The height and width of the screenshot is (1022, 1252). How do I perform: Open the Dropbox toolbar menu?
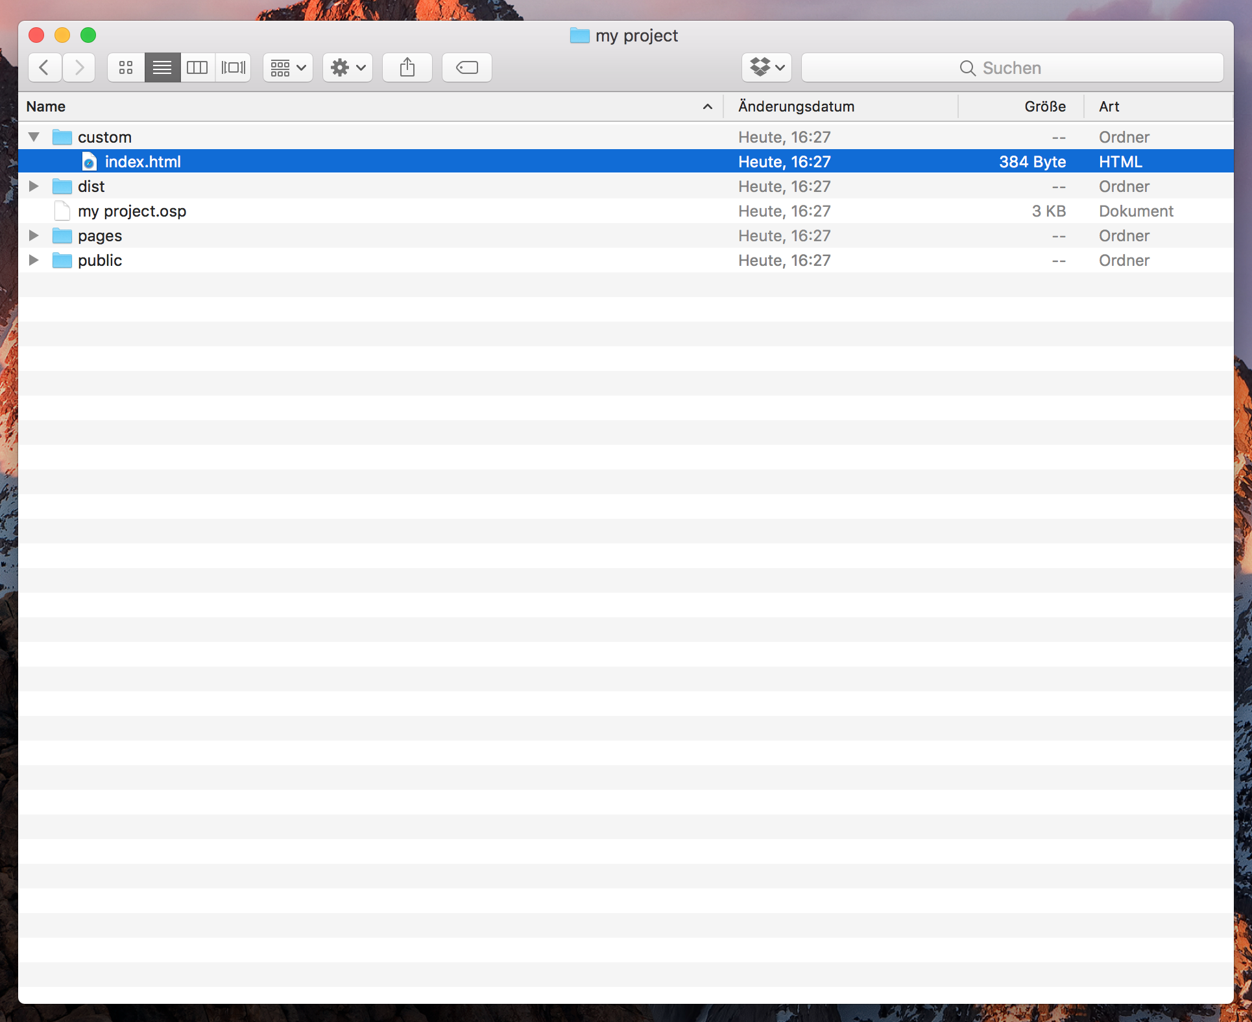pyautogui.click(x=766, y=67)
